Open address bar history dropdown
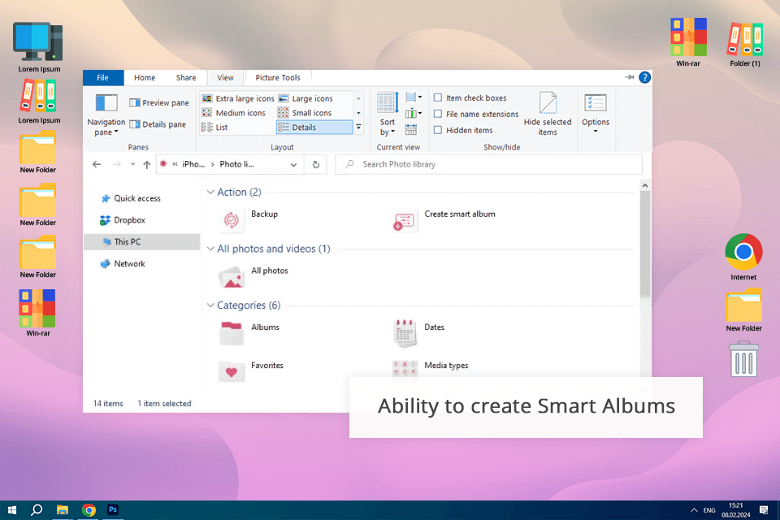Screen dimensions: 780x520 coord(293,165)
